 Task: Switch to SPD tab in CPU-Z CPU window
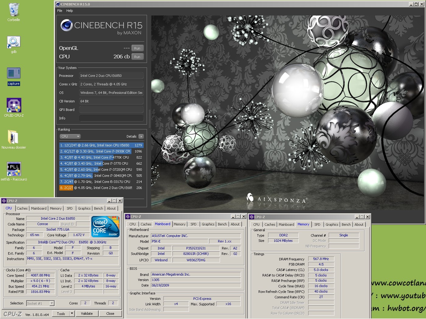tap(70, 208)
